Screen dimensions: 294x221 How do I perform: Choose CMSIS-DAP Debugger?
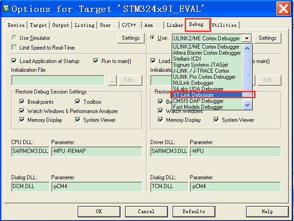(207, 101)
